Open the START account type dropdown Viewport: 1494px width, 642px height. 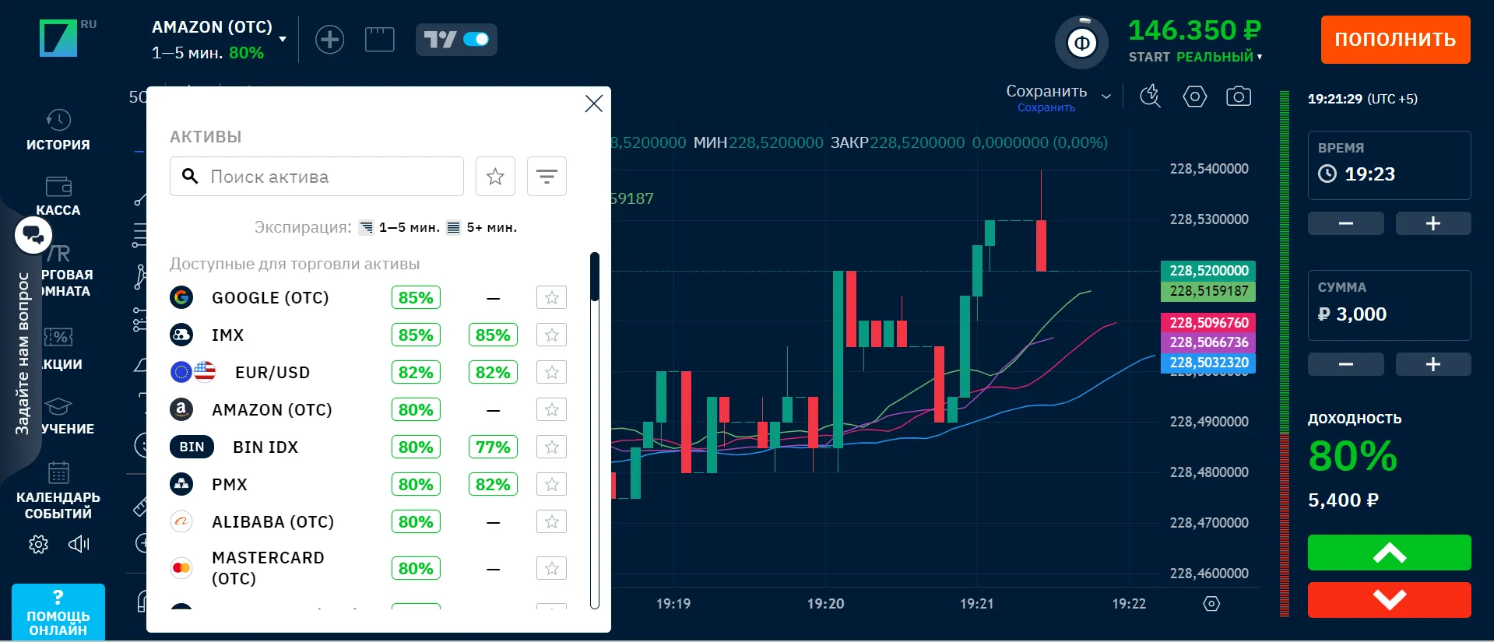[1195, 57]
